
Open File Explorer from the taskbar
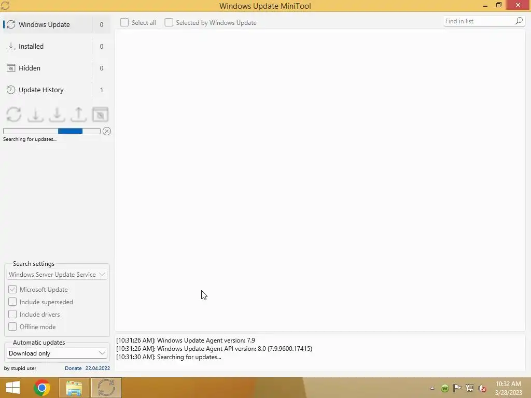tap(74, 388)
